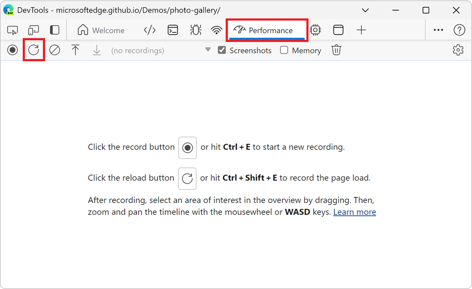Open the Memory chip tool icon
Screen dimensions: 472x289
click(x=315, y=30)
